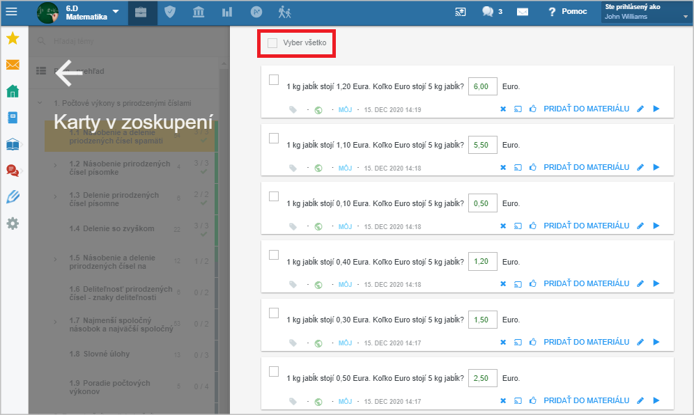This screenshot has width=694, height=415.
Task: Open the John Williams user dropdown
Action: (646, 12)
